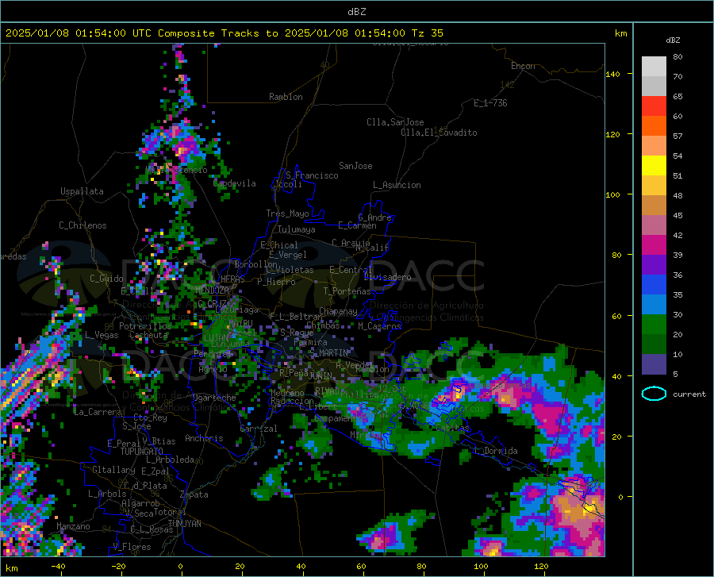The height and width of the screenshot is (577, 714).
Task: Click the 'Gltallary' map label
Action: (x=113, y=470)
